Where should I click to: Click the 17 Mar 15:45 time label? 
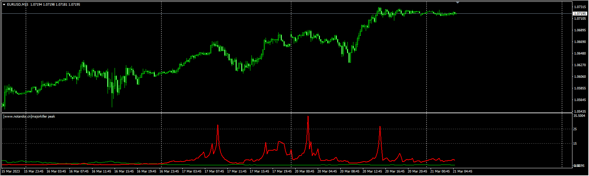(260, 171)
